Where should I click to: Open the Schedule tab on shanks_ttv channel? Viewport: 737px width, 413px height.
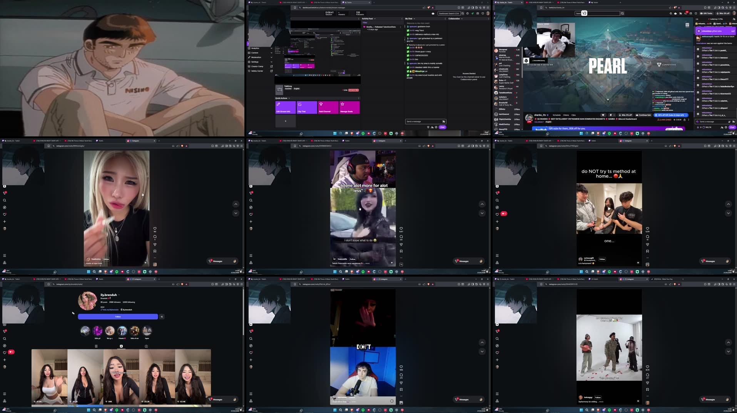click(557, 115)
